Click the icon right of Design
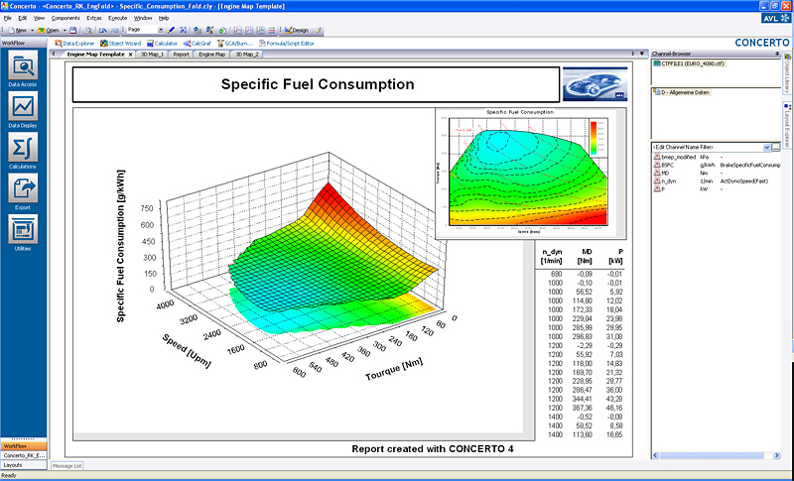This screenshot has height=481, width=794. coord(318,31)
